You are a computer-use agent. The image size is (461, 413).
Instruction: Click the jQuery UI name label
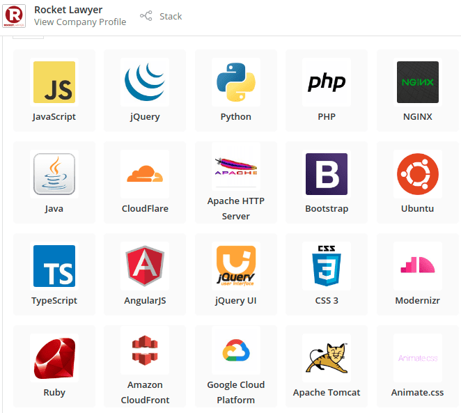pyautogui.click(x=236, y=301)
